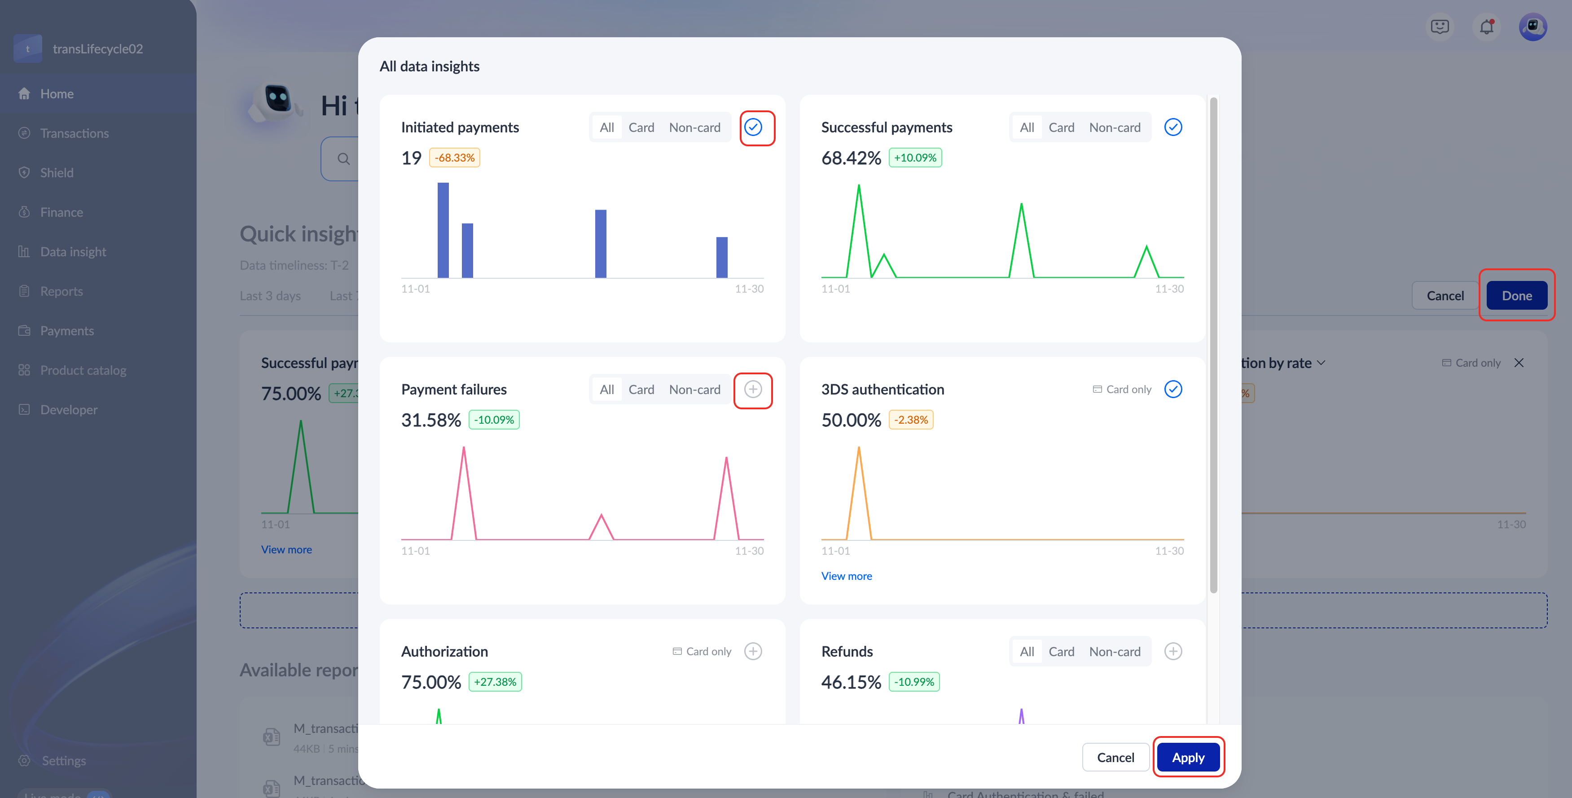1572x798 pixels.
Task: Select Card filter for Payment failures
Action: [x=641, y=389]
